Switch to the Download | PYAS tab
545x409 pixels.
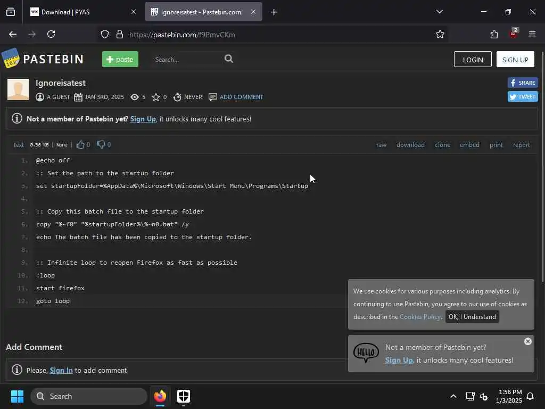82,12
